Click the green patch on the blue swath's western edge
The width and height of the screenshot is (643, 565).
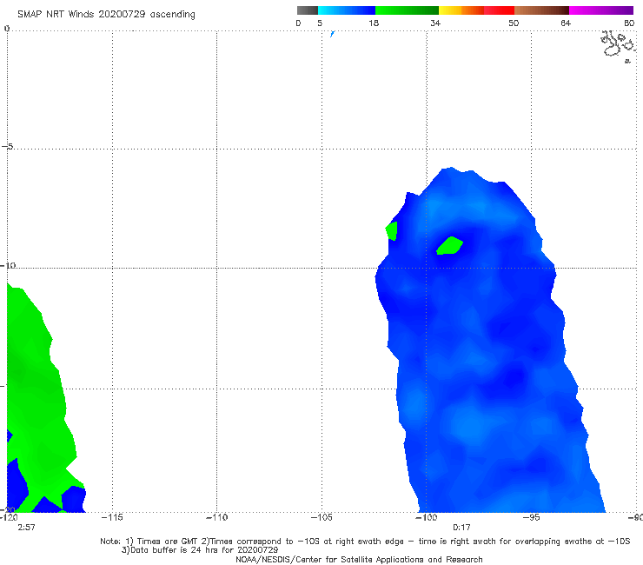pos(392,231)
